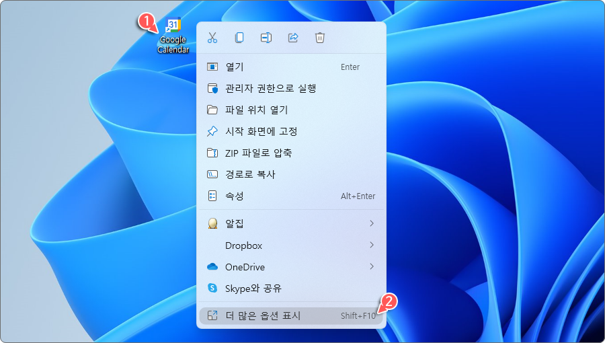Choose 파일 위치 열기 menu entry
Screen dimensions: 605x343
[291, 110]
